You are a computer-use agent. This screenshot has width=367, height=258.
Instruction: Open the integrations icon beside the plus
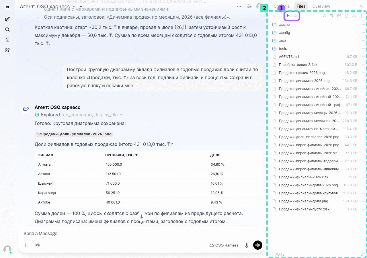click(x=38, y=245)
